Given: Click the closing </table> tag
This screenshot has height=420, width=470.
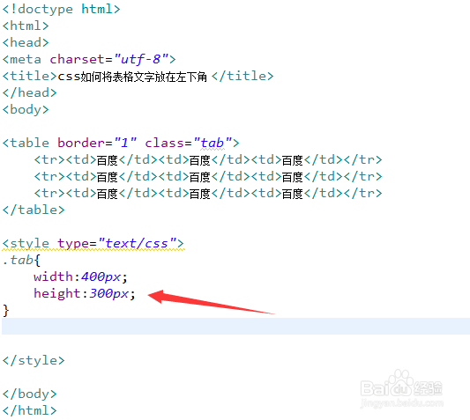Looking at the screenshot, I should 34,210.
